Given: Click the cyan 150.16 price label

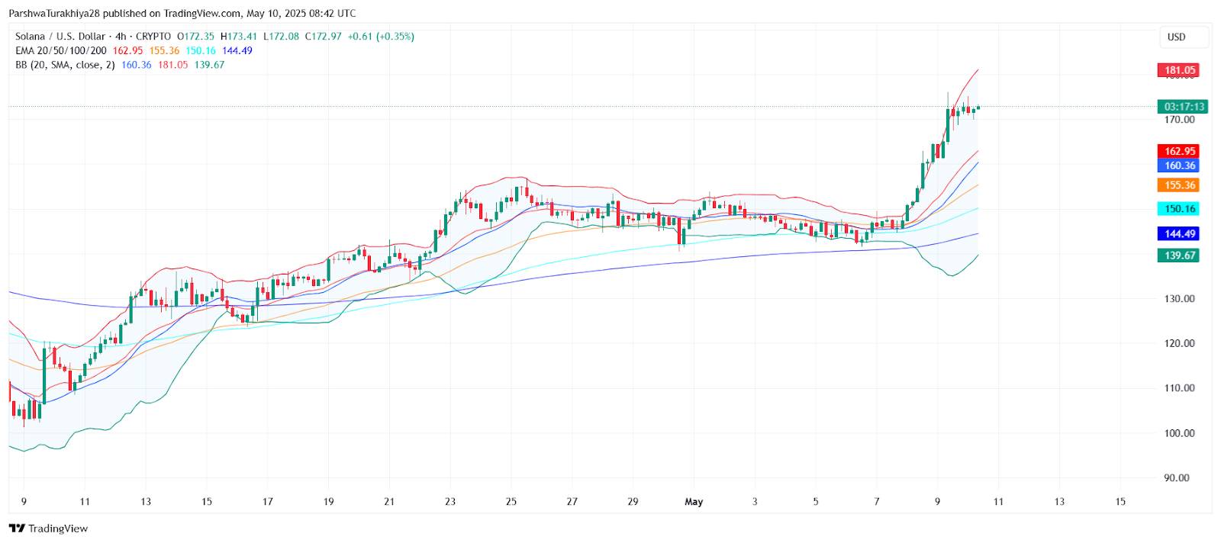Looking at the screenshot, I should click(x=1178, y=209).
